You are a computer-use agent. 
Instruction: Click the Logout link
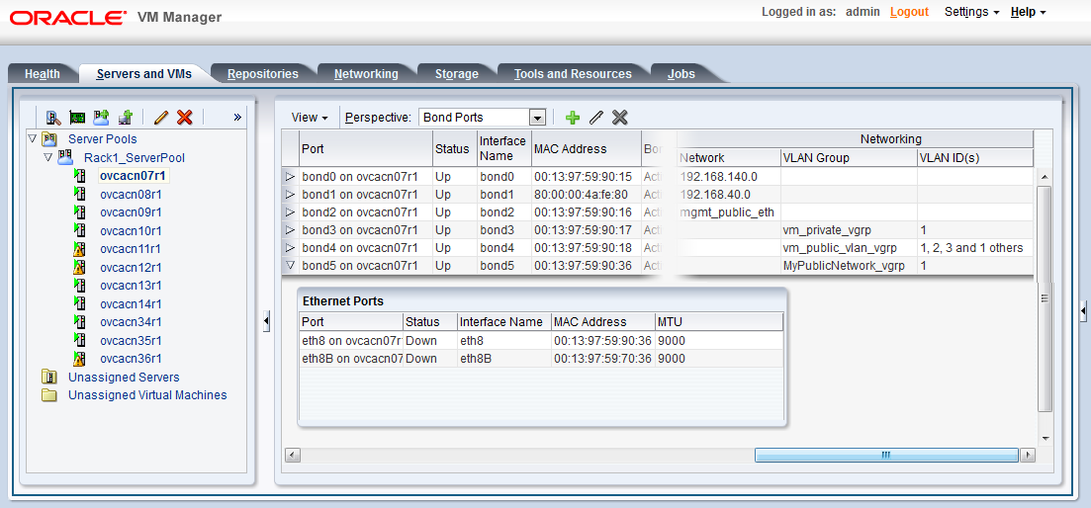click(x=909, y=12)
